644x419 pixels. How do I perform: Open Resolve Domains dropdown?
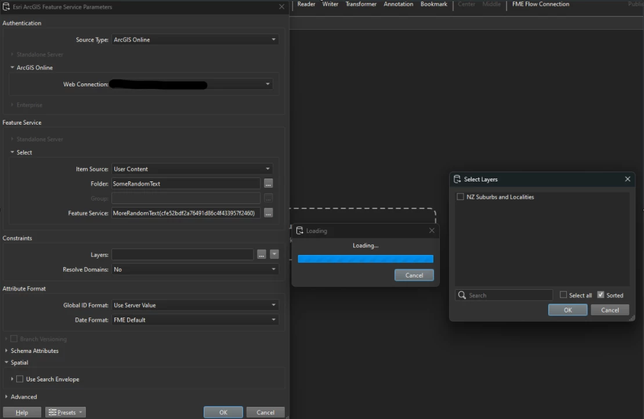195,269
